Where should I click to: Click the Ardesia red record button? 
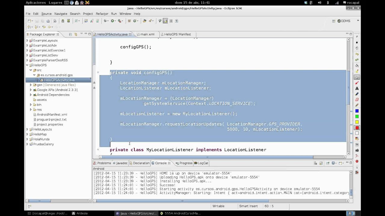(357, 161)
